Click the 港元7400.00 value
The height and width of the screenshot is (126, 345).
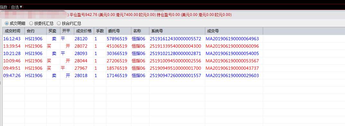click(x=127, y=15)
